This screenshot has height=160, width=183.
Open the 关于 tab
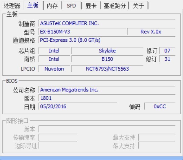click(x=139, y=6)
